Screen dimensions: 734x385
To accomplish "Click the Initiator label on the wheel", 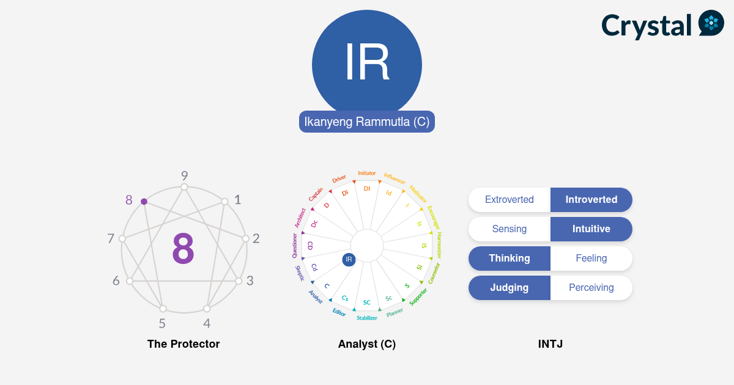I will (367, 173).
